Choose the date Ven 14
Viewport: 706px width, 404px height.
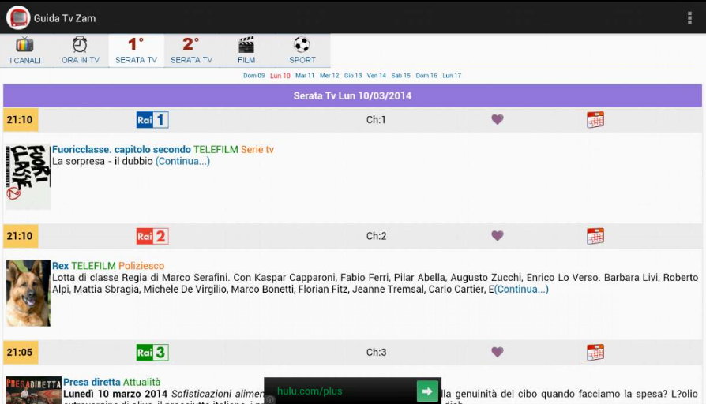coord(377,76)
